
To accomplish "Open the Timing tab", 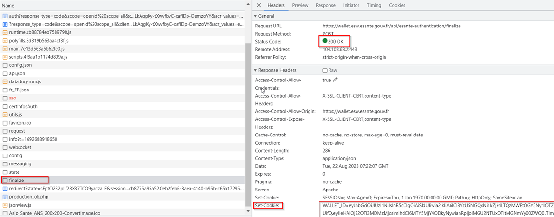I will [x=374, y=5].
